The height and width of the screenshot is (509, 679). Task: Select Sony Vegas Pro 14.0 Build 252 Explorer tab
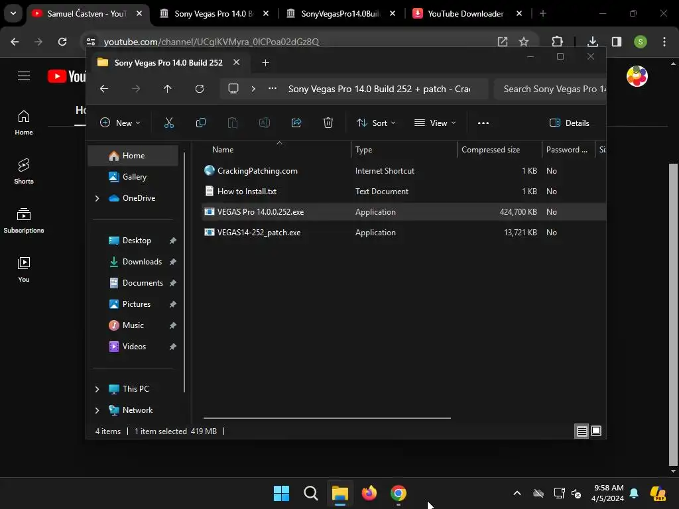coord(168,63)
